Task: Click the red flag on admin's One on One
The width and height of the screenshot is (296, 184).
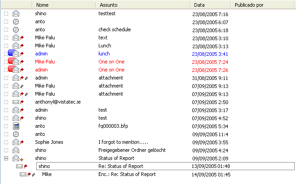Action: click(x=12, y=70)
